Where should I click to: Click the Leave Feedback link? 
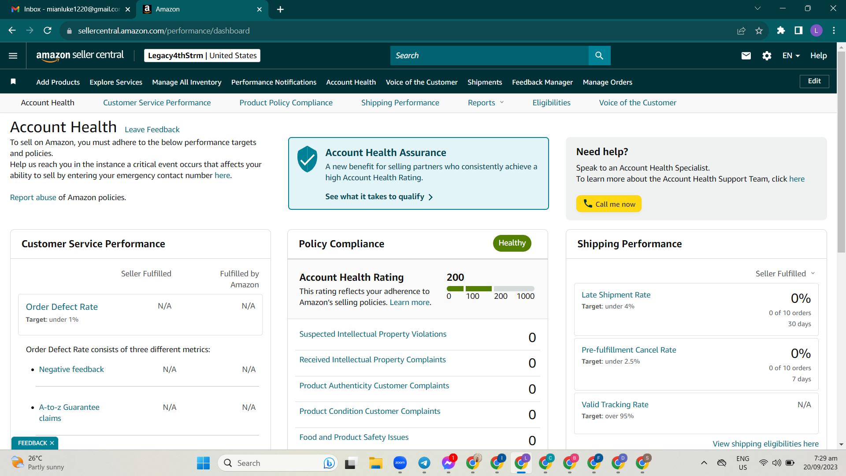tap(152, 130)
